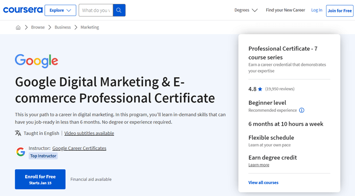The width and height of the screenshot is (355, 196).
Task: Click the large Google logo
Action: coord(36,61)
